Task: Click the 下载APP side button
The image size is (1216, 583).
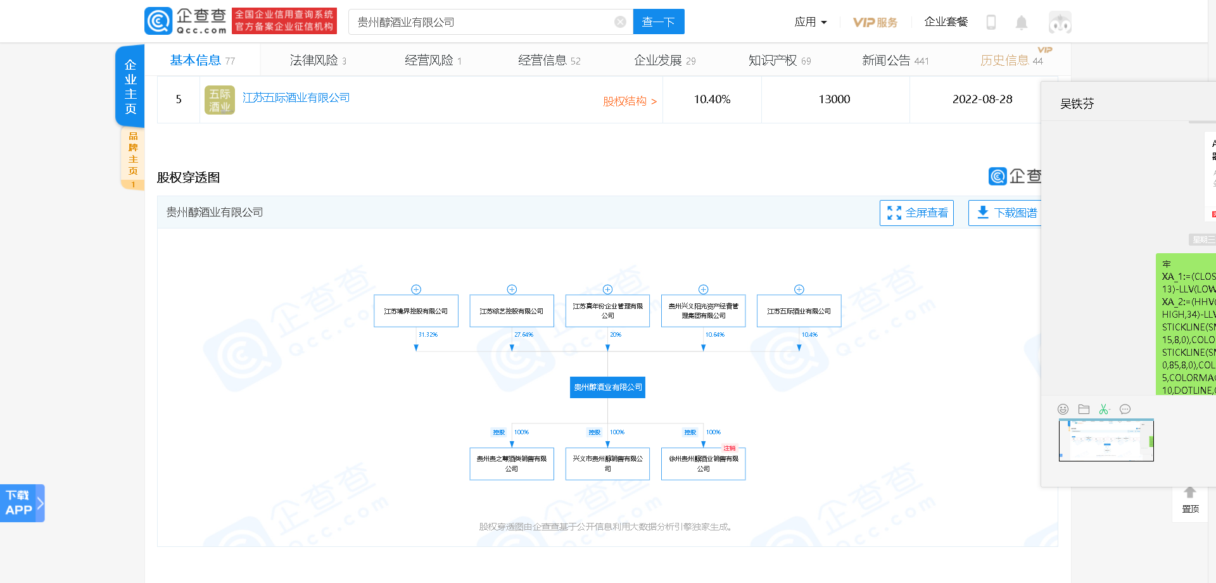Action: (22, 503)
